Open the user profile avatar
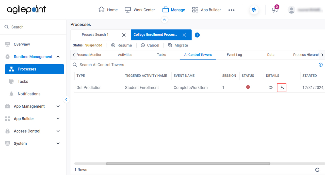Image resolution: width=325 pixels, height=175 pixels. pyautogui.click(x=291, y=10)
